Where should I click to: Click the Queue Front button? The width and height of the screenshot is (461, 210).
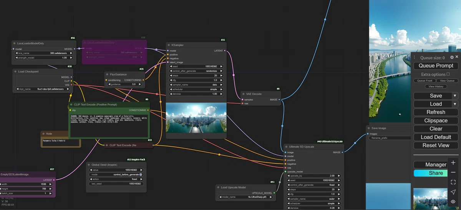425,81
